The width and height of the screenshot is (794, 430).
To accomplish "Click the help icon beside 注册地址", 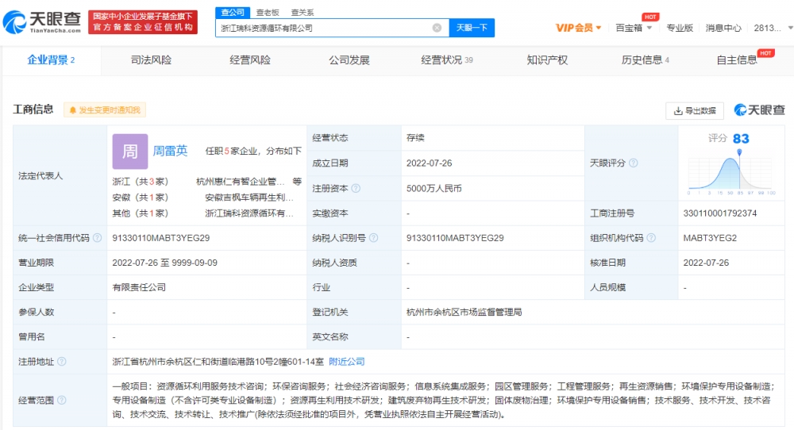I will (62, 361).
